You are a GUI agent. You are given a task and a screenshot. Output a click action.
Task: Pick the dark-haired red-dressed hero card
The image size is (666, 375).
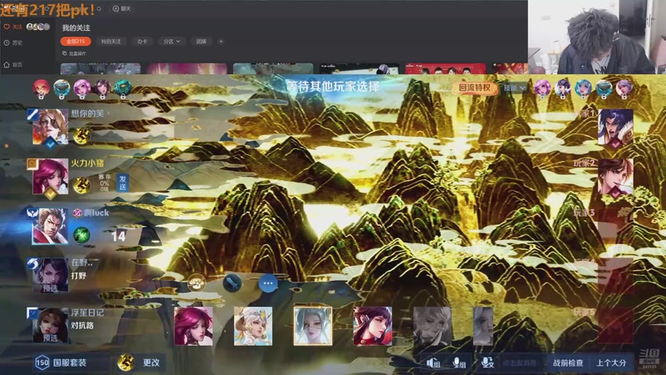tap(372, 326)
